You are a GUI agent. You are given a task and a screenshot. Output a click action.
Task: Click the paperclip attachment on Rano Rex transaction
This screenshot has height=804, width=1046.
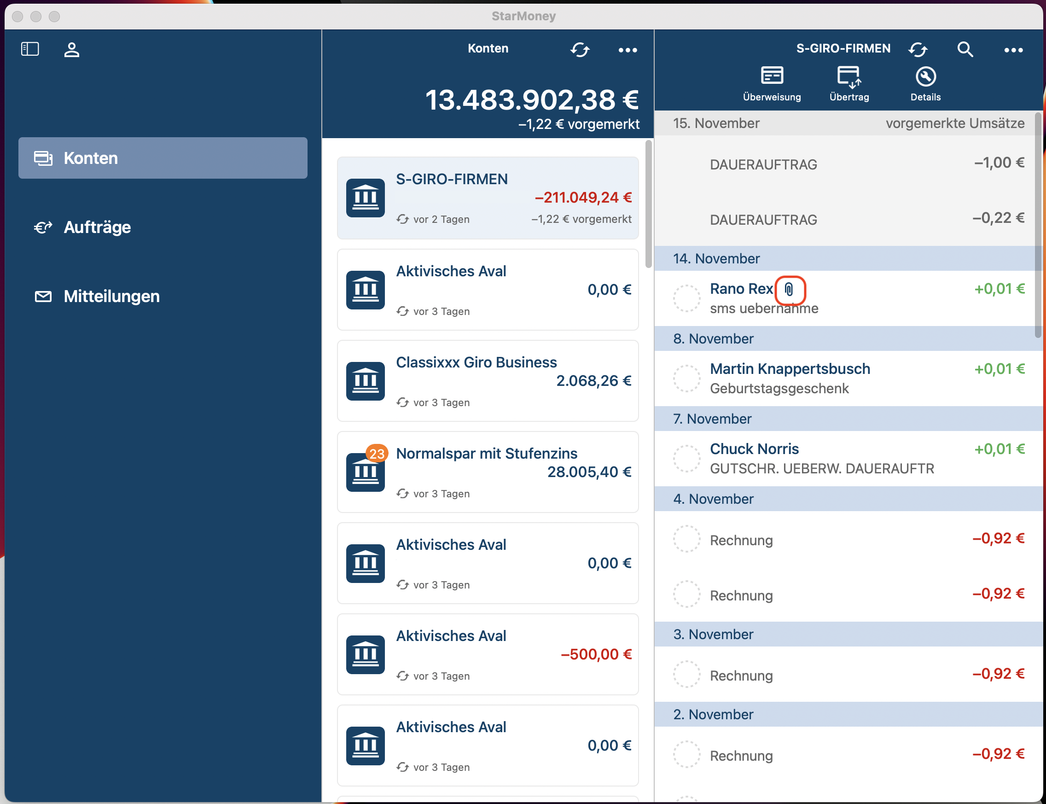[x=789, y=290]
